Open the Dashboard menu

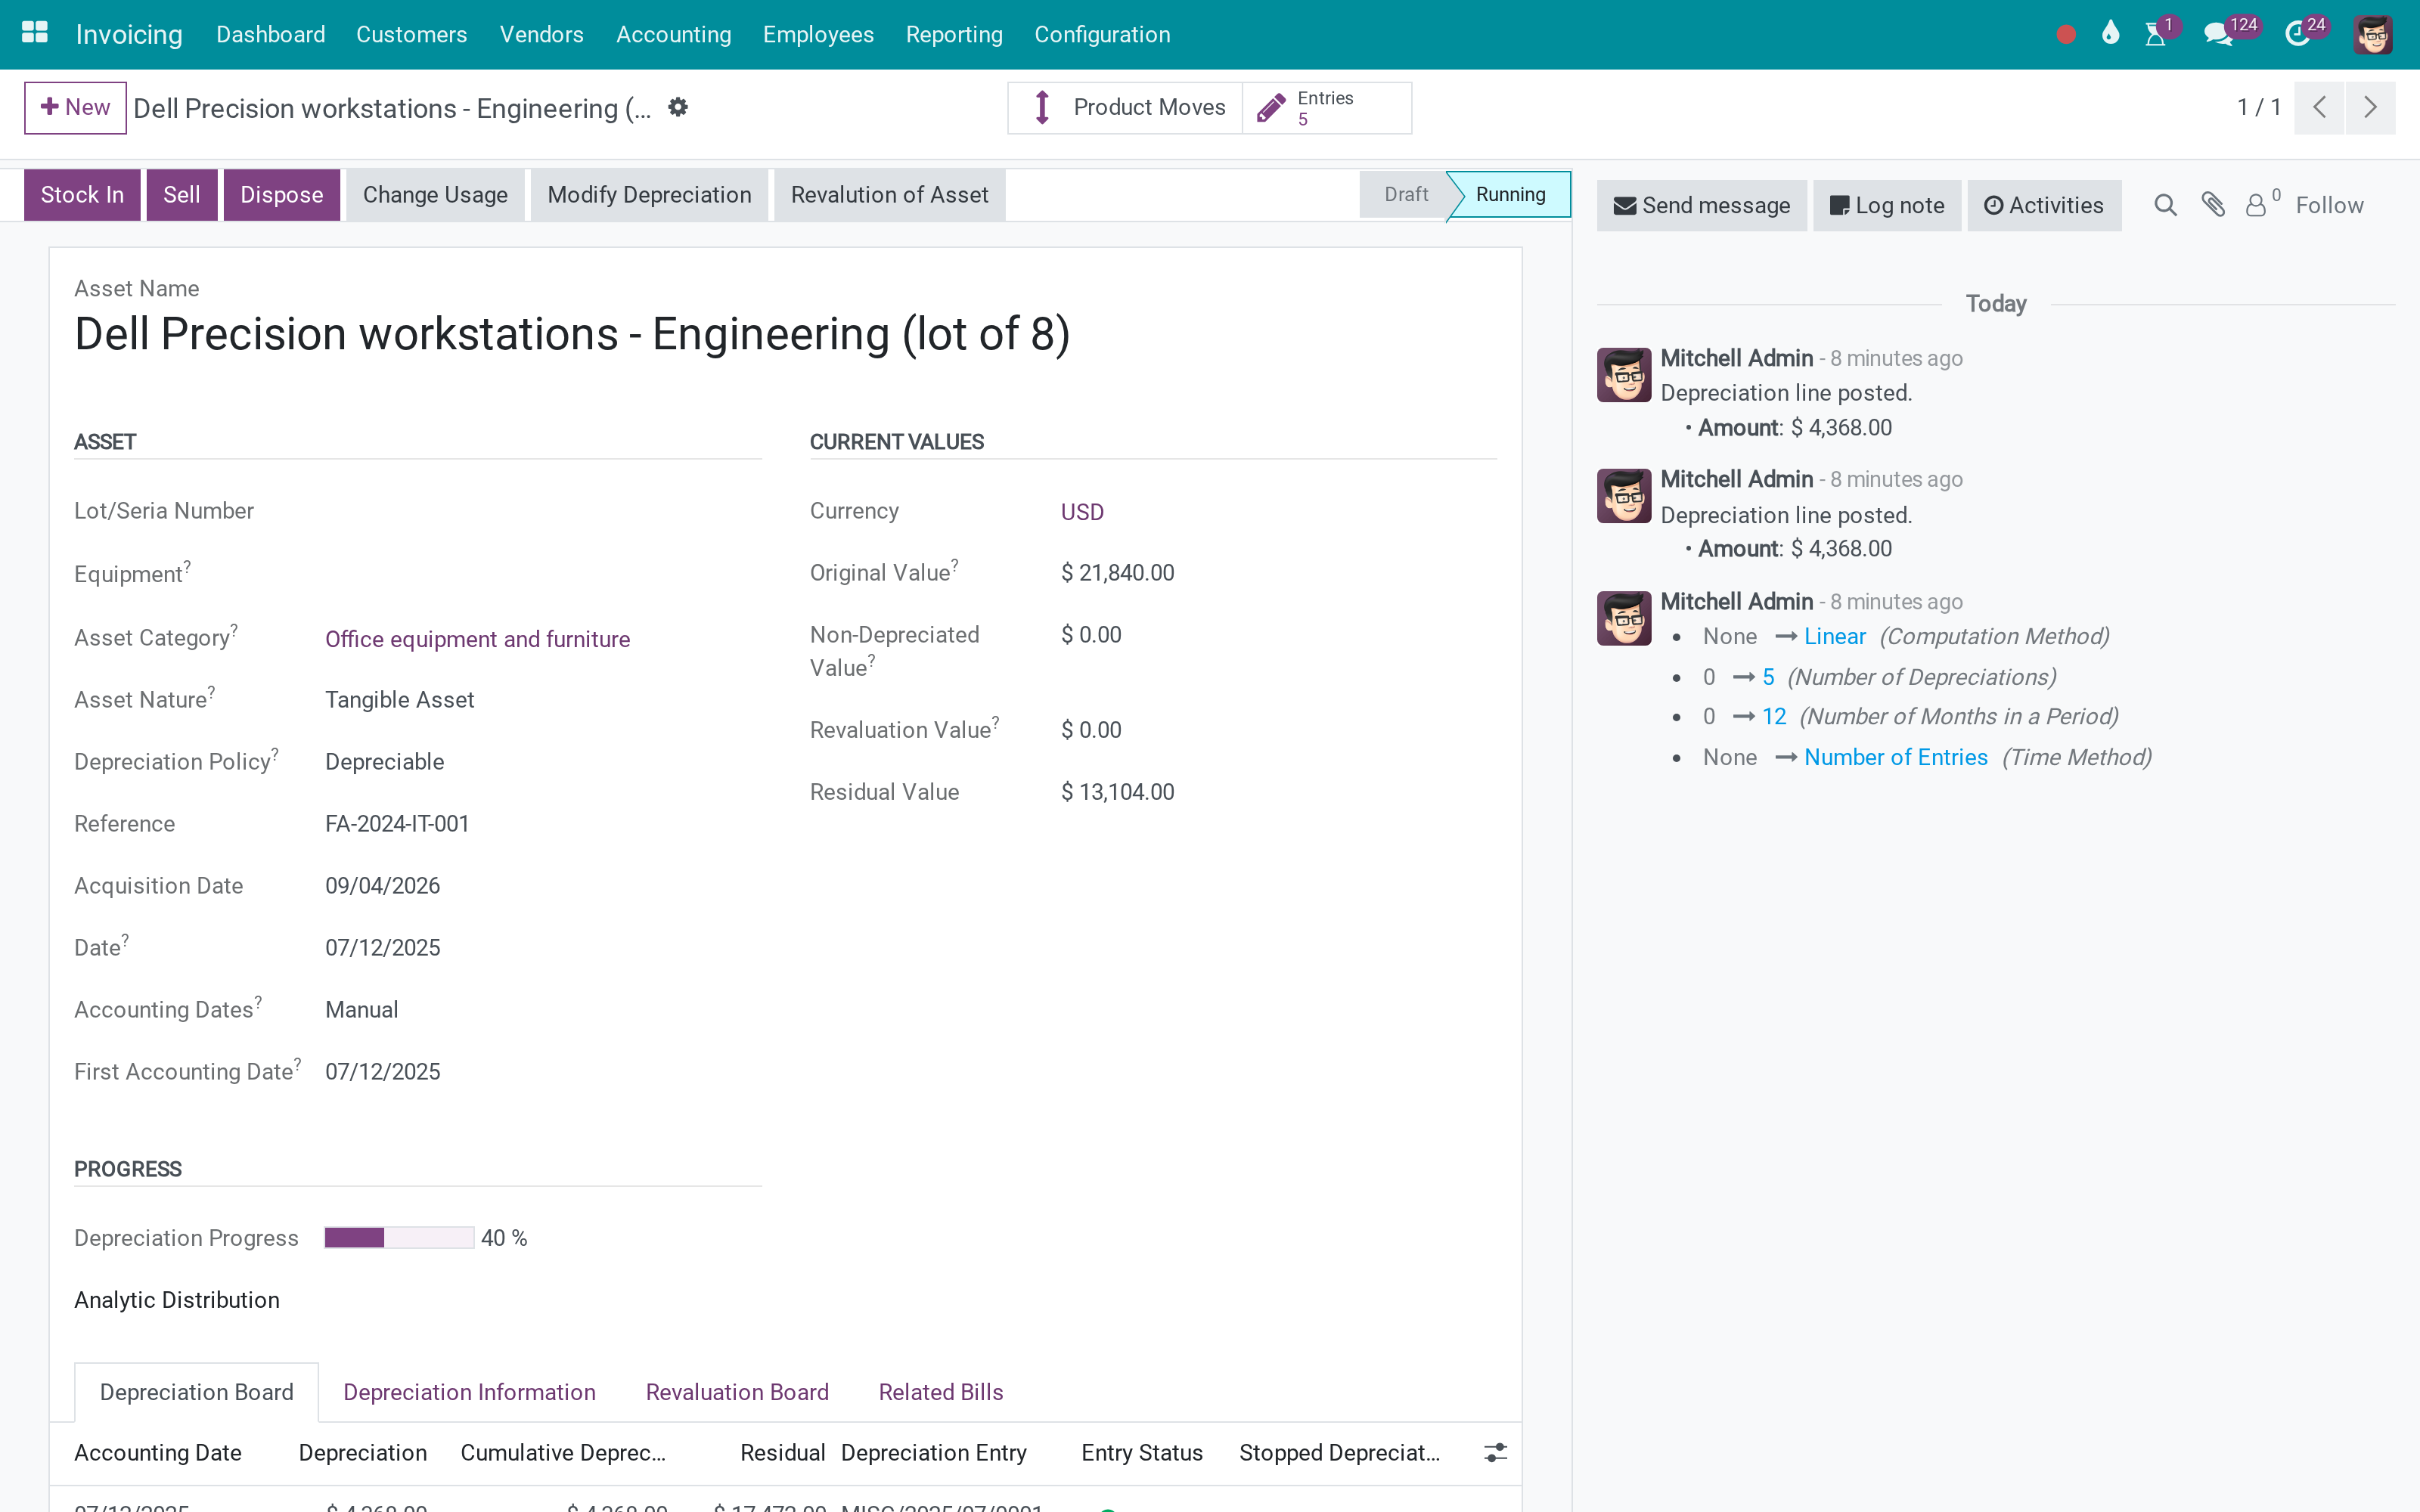[x=270, y=35]
